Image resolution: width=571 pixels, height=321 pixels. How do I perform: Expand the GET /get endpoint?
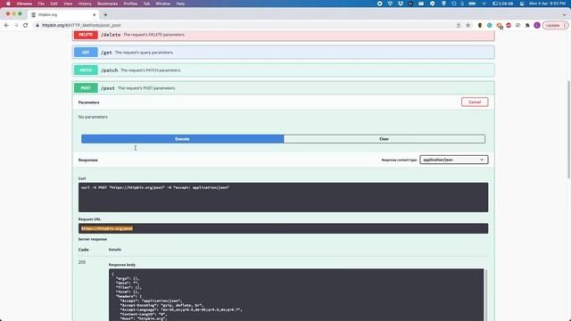[x=284, y=53]
